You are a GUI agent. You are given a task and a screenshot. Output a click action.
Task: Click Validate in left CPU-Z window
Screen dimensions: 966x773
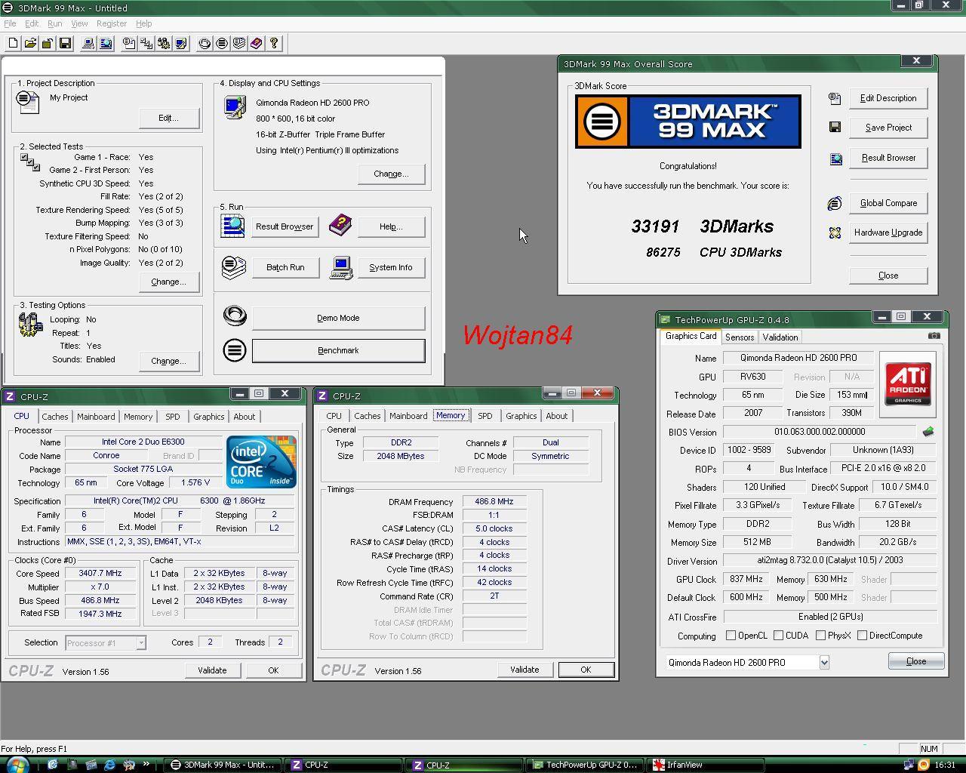pos(212,670)
